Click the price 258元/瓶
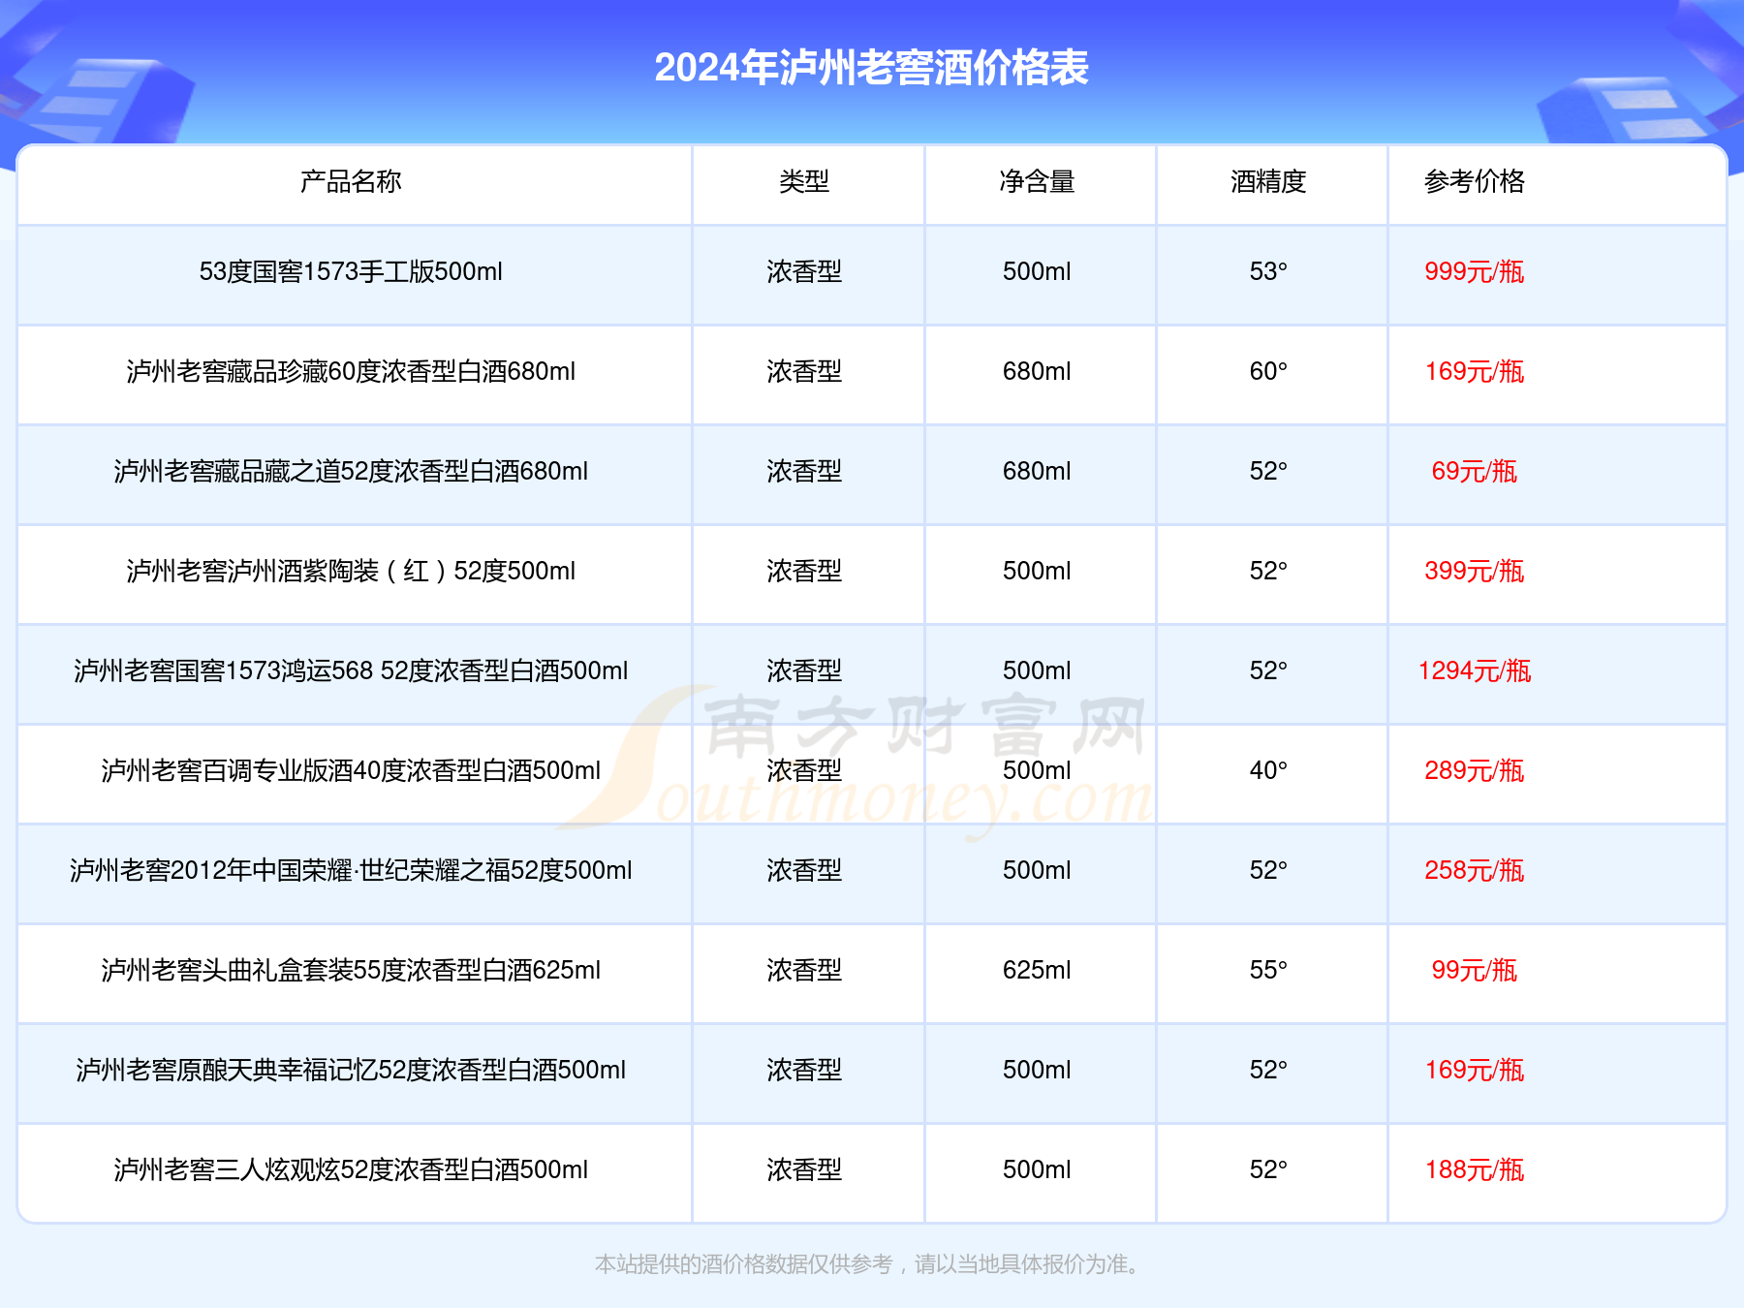Image resolution: width=1744 pixels, height=1308 pixels. (1475, 870)
